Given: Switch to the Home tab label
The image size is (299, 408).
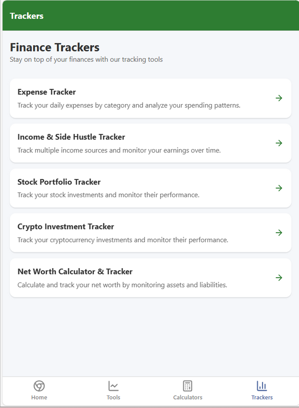Looking at the screenshot, I should [x=39, y=397].
